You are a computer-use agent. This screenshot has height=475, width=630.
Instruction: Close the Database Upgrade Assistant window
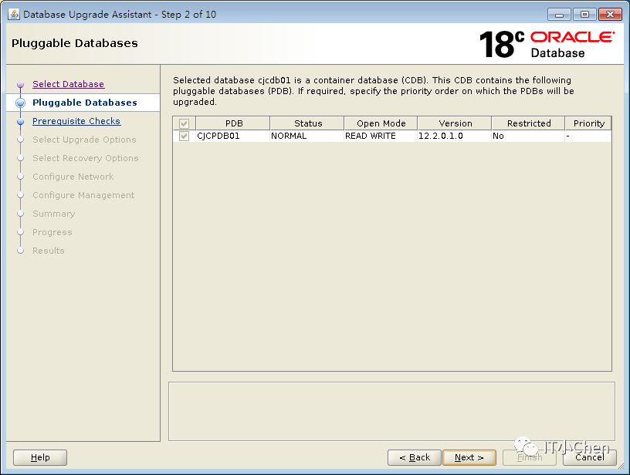(x=610, y=15)
